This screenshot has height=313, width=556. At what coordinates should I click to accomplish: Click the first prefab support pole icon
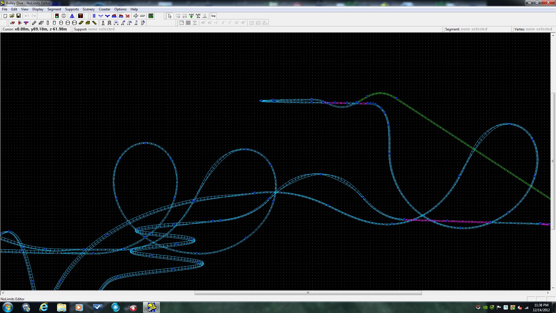point(103,23)
